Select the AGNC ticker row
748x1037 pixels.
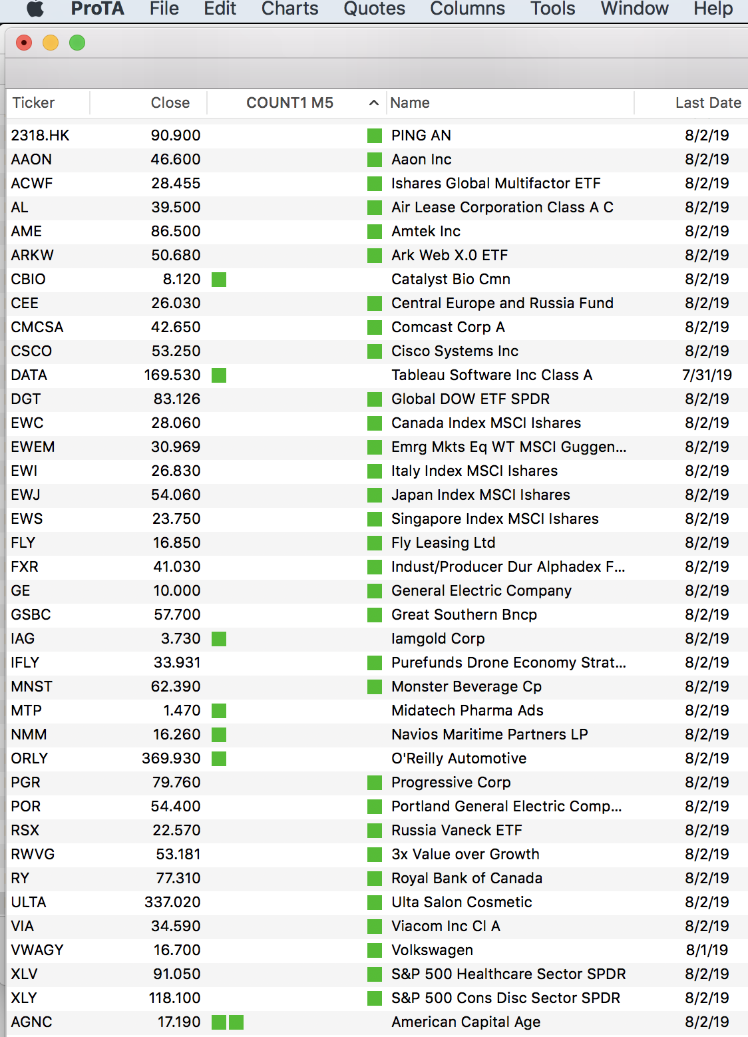[x=31, y=1022]
